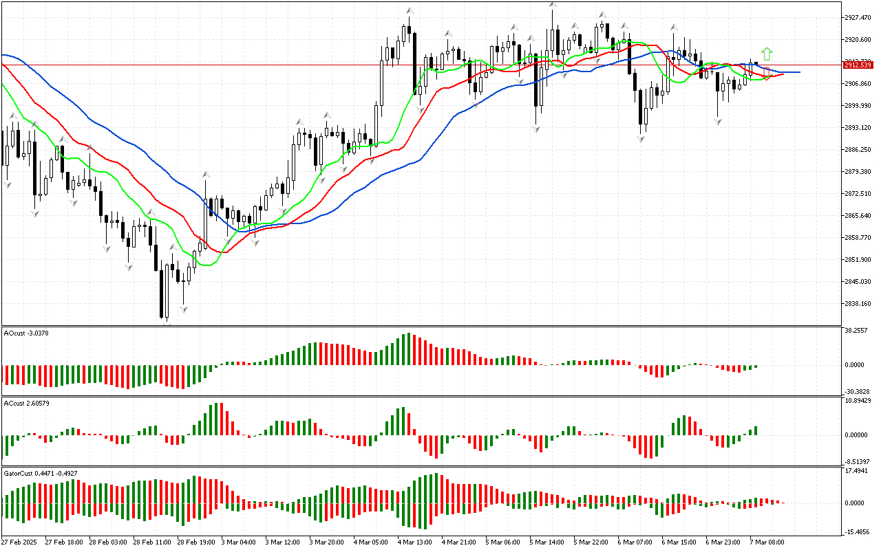Click the GatorCust 0.4471 -0.4927 indicator label

click(x=41, y=473)
